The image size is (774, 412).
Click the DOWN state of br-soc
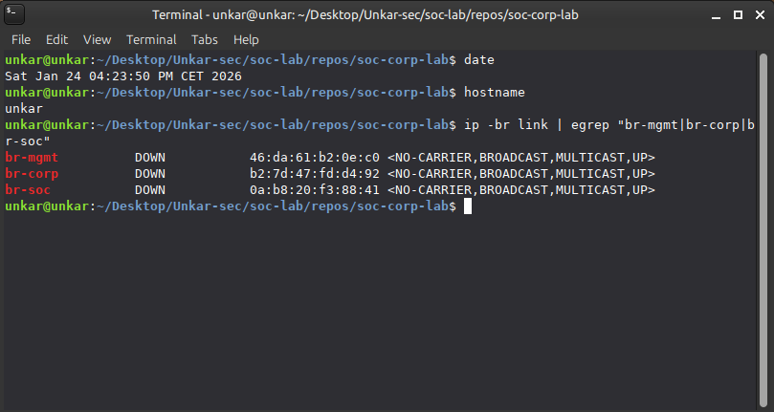150,190
